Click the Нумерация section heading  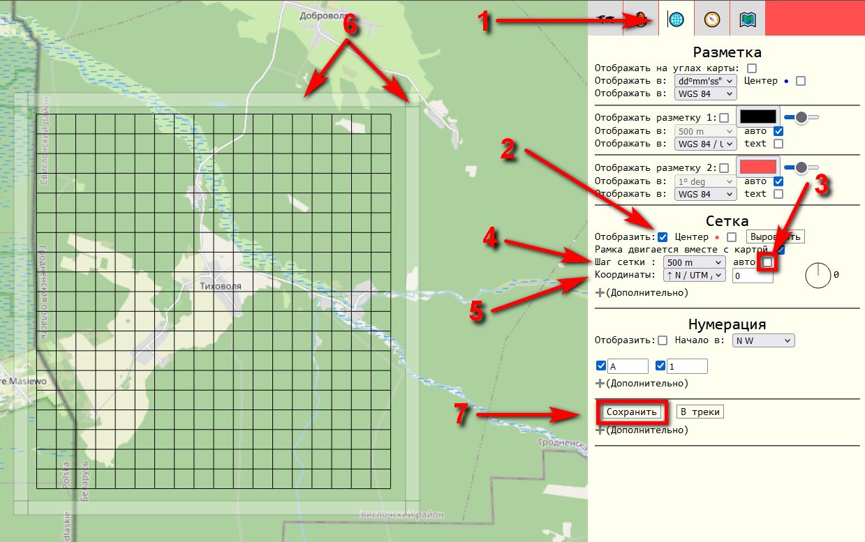coord(727,324)
